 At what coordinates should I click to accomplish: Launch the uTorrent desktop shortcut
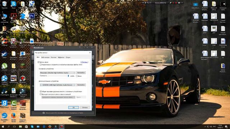[x=4, y=67]
